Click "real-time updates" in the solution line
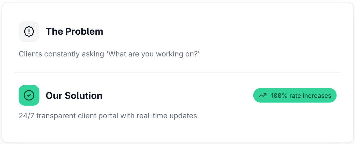 167,116
